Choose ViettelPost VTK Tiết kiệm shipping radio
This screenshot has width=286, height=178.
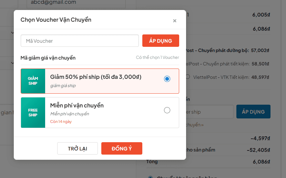pos(188,76)
